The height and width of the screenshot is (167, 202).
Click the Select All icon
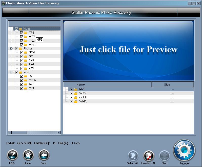coord(133,156)
